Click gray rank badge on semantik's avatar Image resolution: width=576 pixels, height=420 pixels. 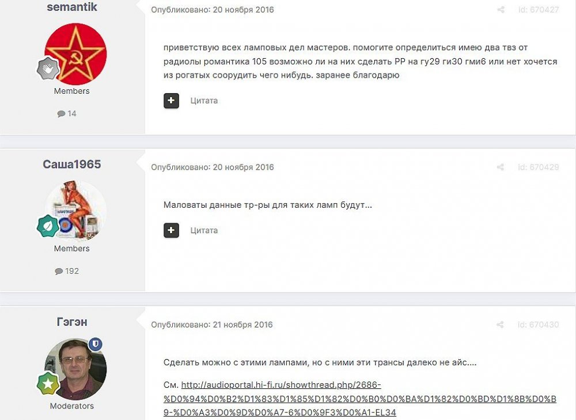(x=48, y=68)
